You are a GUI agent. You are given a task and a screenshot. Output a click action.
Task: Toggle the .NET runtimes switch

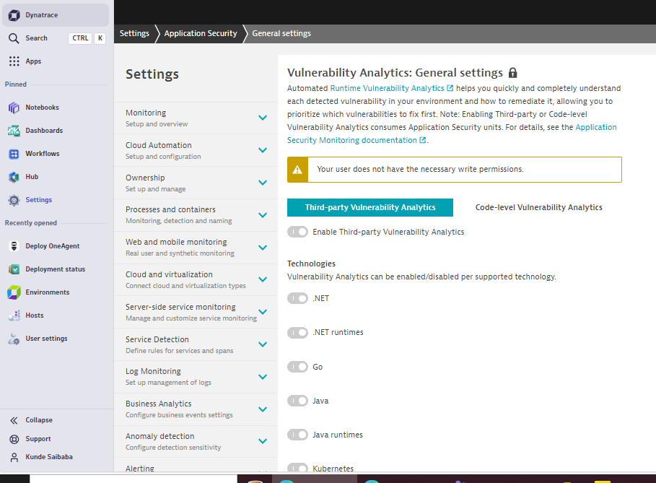(297, 333)
